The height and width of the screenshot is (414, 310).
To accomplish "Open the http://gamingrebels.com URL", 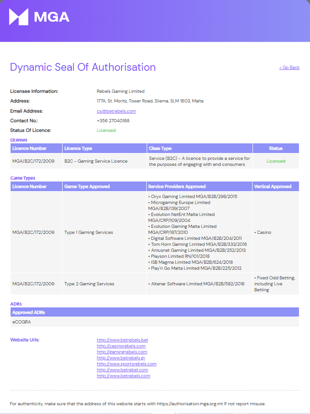I will (122, 352).
